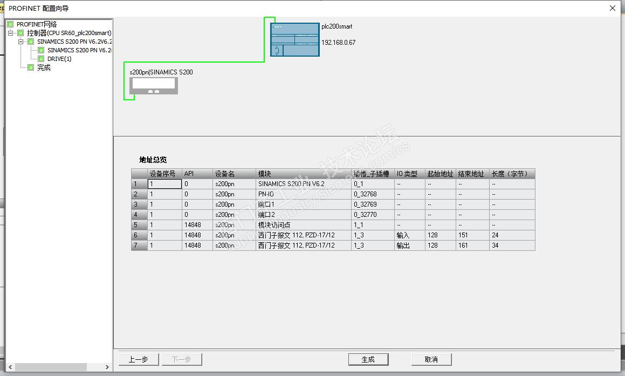Click the 192.168.0.67 IP address label
This screenshot has width=625, height=376.
(339, 42)
